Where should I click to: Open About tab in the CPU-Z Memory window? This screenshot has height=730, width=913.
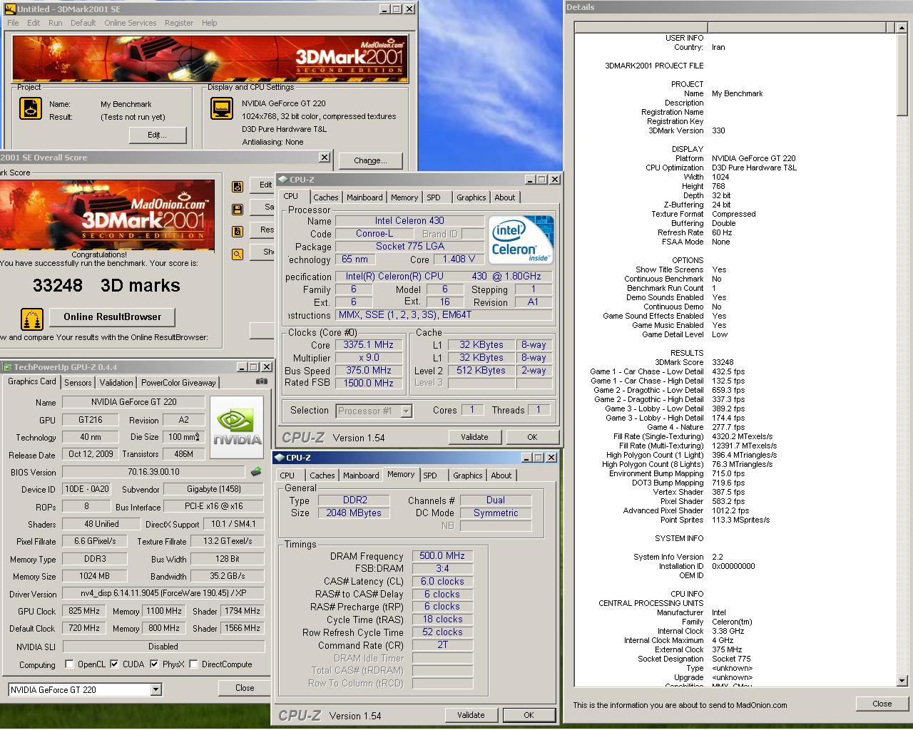501,475
